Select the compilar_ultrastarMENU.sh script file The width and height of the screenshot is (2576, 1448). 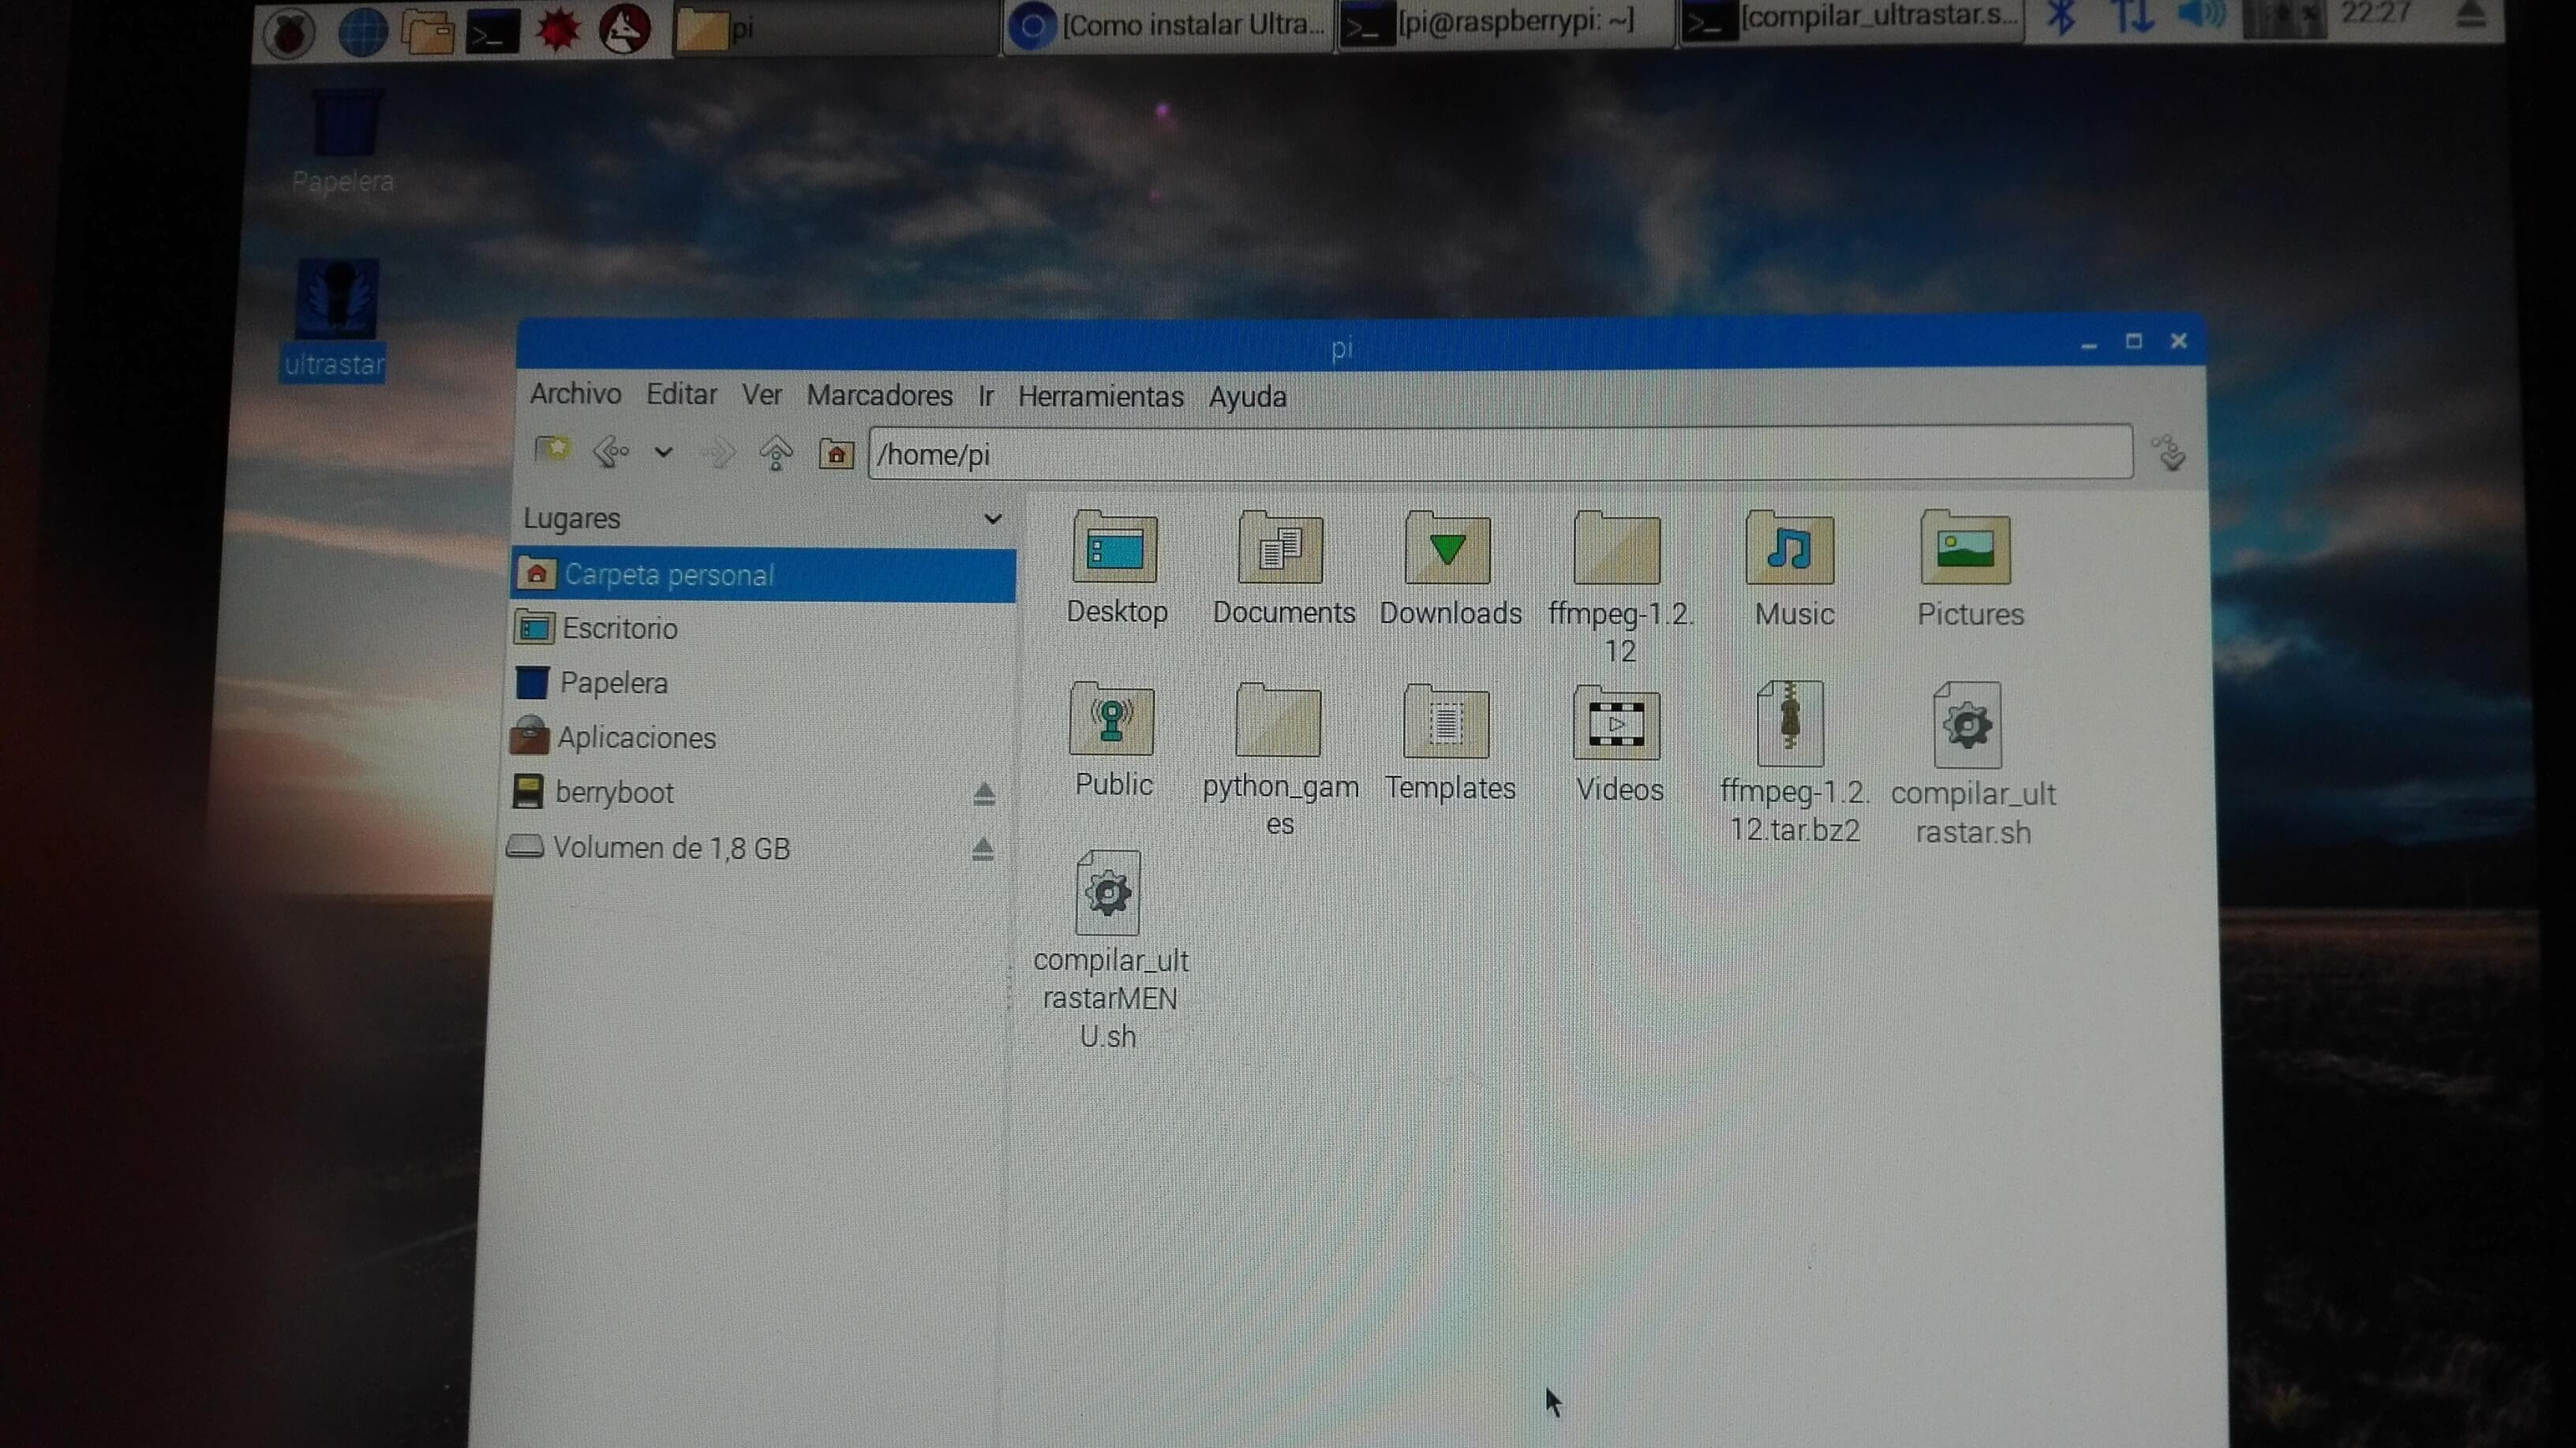[1108, 893]
